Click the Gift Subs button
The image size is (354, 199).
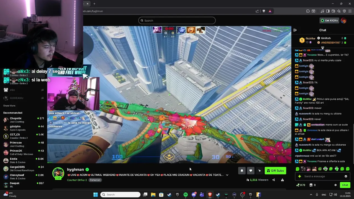(x=275, y=171)
